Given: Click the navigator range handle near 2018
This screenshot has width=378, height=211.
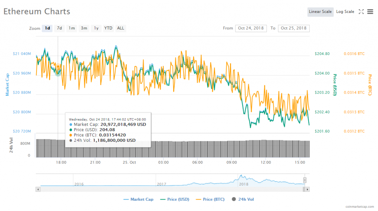Looking at the screenshot, I should point(305,180).
